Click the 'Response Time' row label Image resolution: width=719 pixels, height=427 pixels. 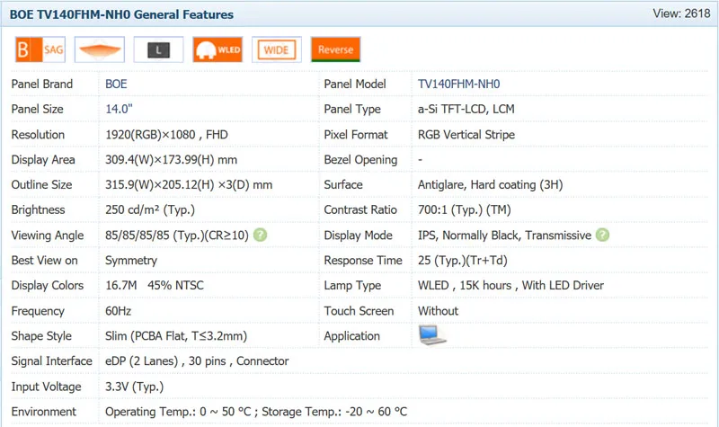(363, 260)
